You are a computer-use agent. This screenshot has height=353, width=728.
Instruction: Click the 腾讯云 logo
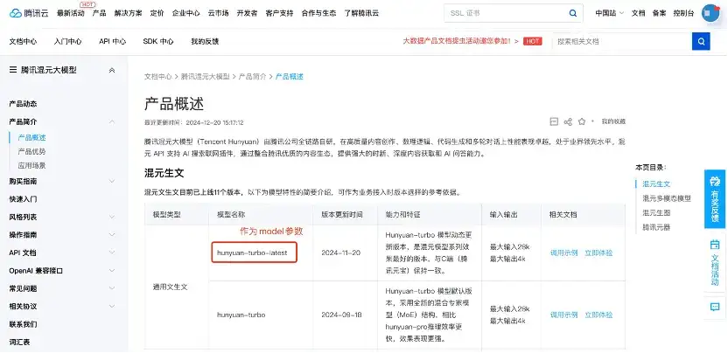point(29,13)
